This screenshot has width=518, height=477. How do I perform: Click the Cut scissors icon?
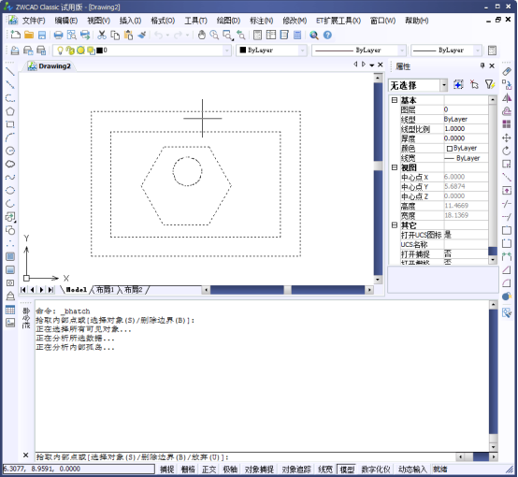point(102,35)
